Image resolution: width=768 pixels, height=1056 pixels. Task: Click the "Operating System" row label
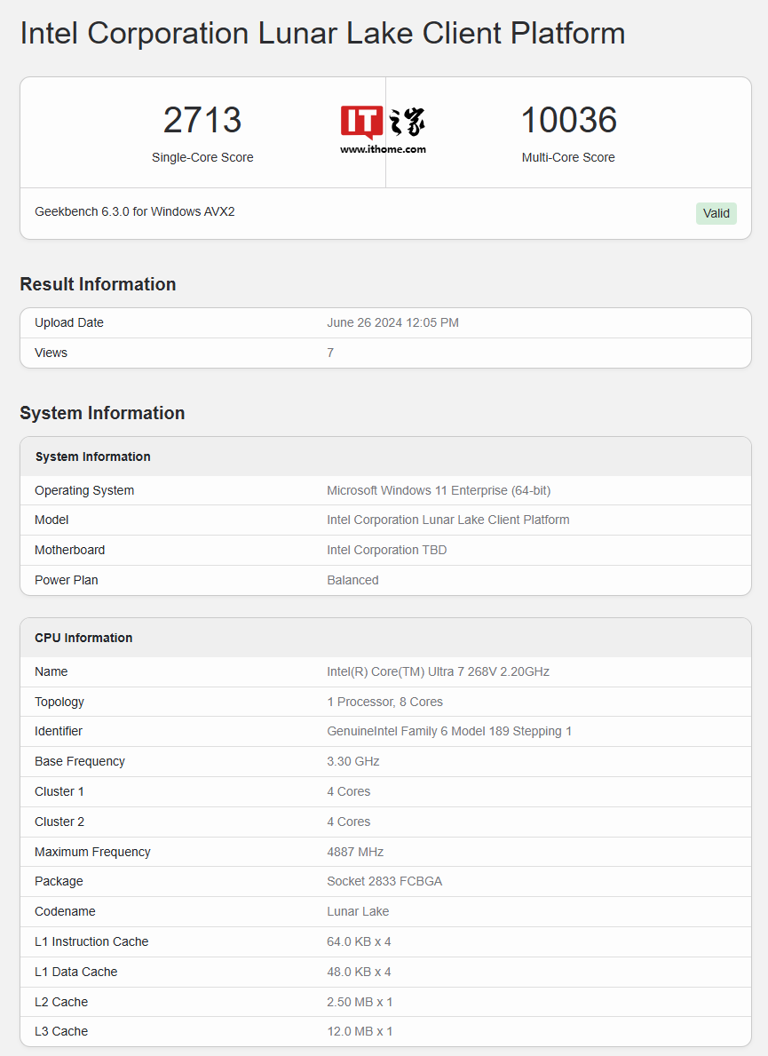(x=84, y=490)
